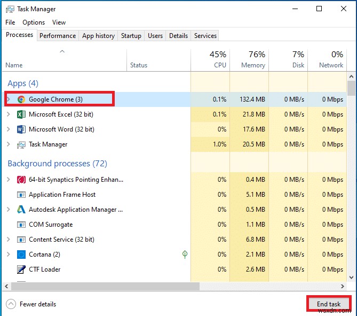Screen dimensions: 357x316
Task: Sort by the Status column header
Action: pyautogui.click(x=158, y=60)
